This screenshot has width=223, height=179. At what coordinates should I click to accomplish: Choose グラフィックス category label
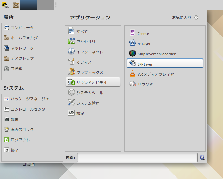tap(90, 72)
